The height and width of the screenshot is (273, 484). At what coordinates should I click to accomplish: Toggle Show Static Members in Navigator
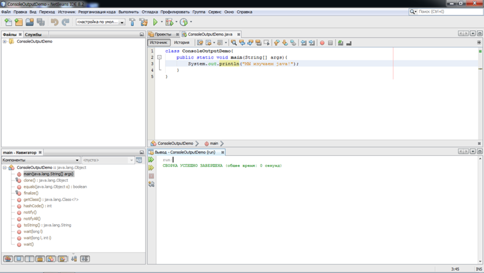point(29,259)
